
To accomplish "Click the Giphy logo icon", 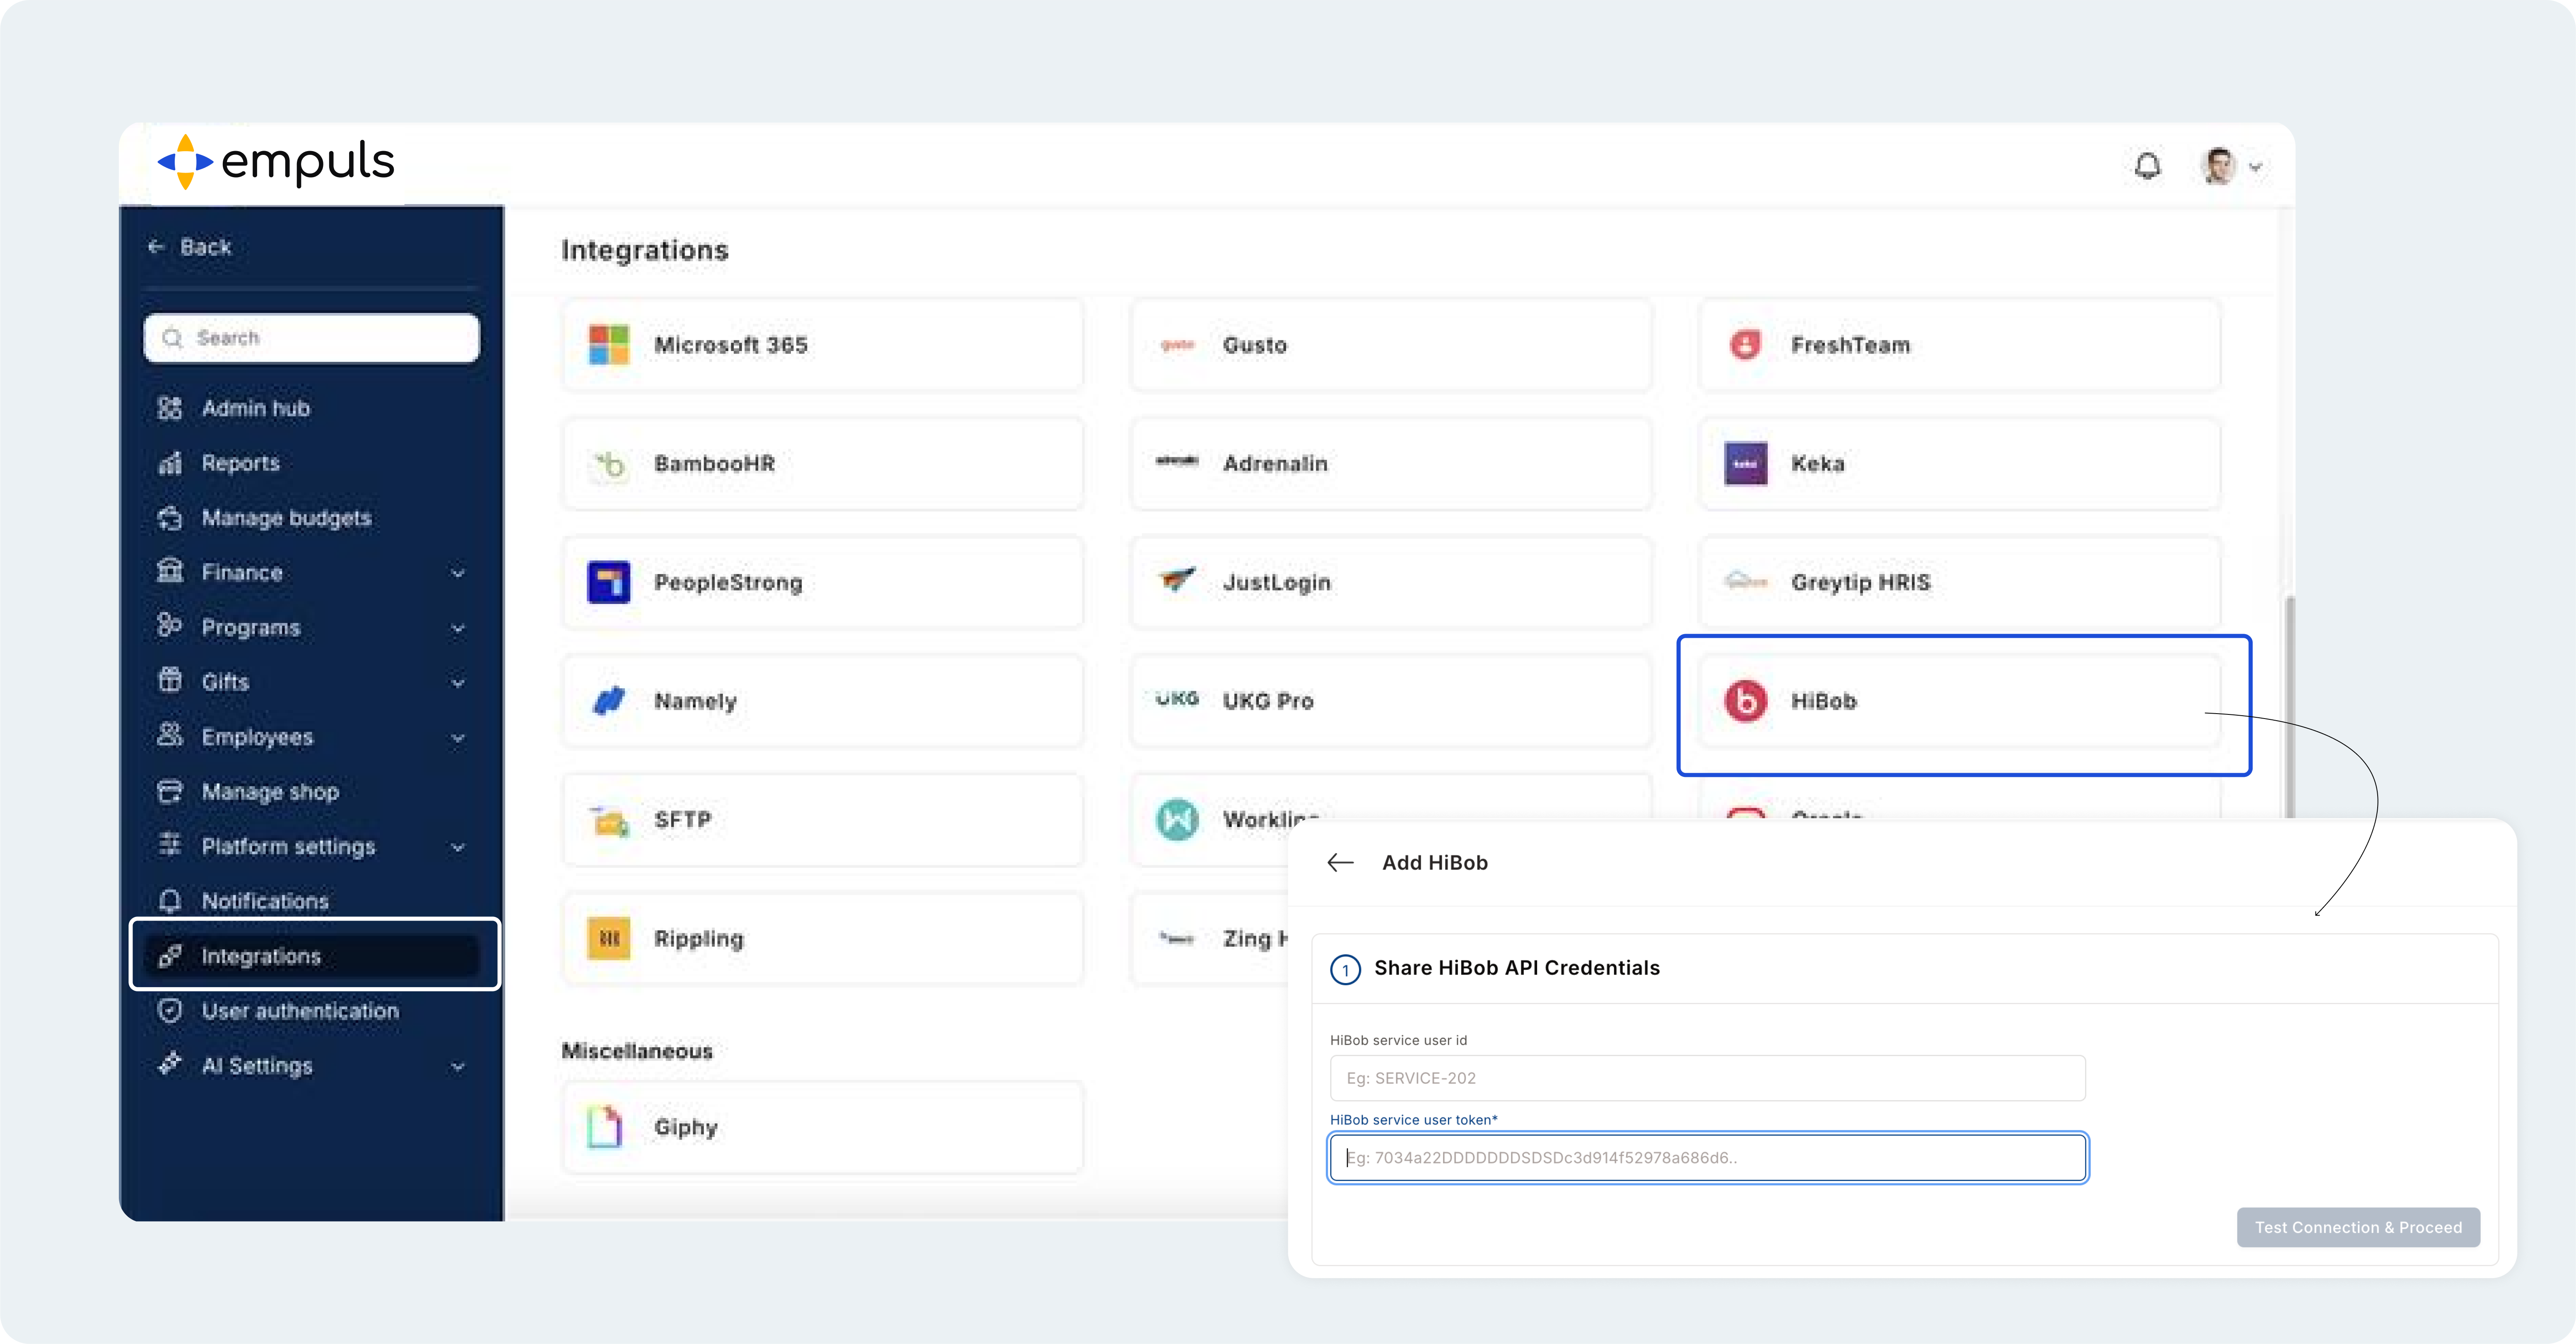I will coord(605,1127).
